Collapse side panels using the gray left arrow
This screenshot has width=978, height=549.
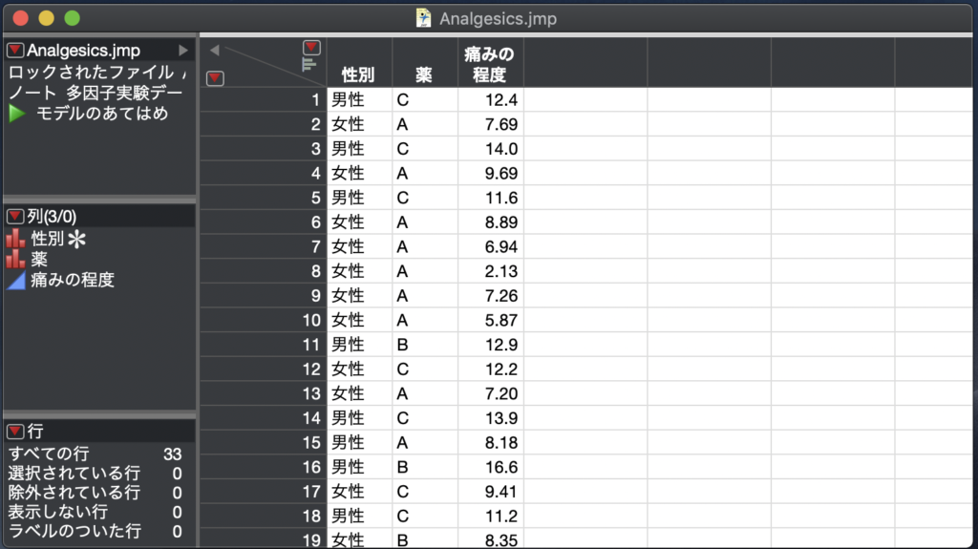click(215, 50)
